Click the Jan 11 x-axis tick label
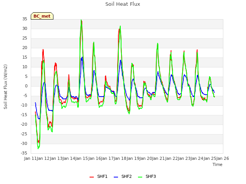Viewport: 246px width, 184px height. point(30,158)
